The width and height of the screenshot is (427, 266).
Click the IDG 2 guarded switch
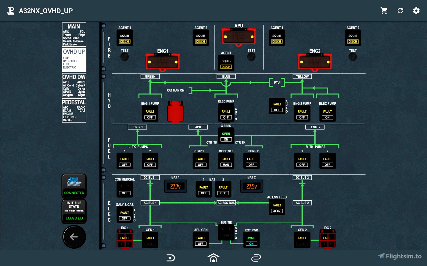coord(327,239)
